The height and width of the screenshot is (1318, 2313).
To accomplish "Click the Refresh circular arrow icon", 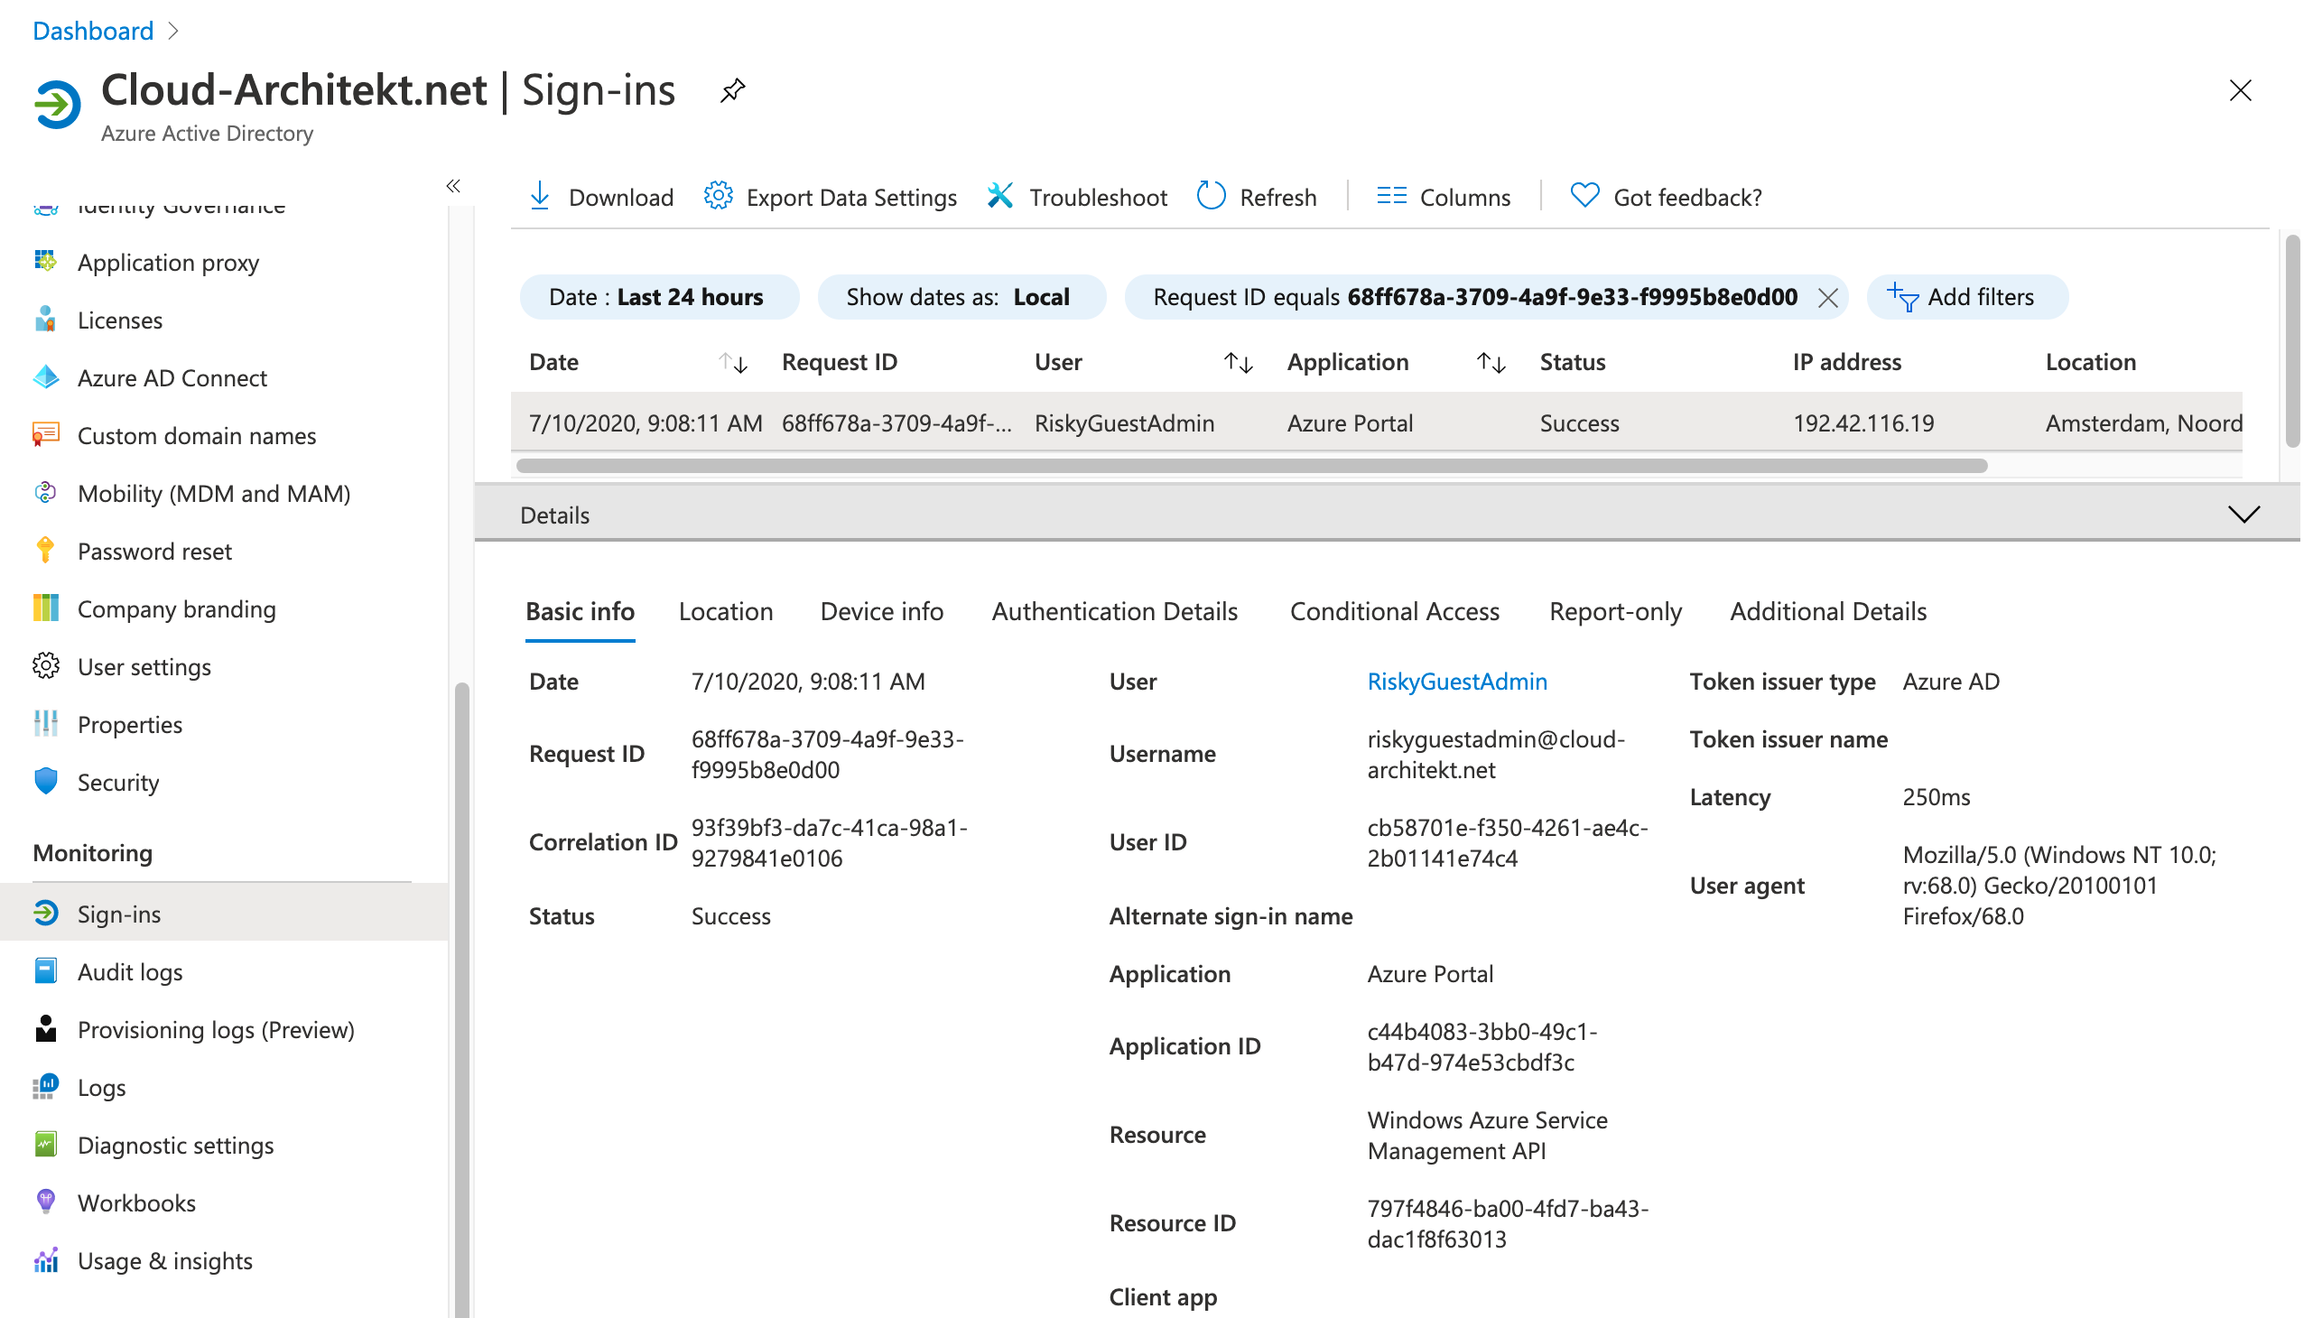I will (1211, 196).
